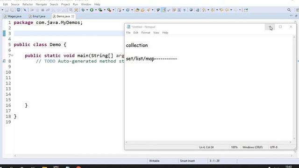Click the External Tools run icon

(109, 10)
